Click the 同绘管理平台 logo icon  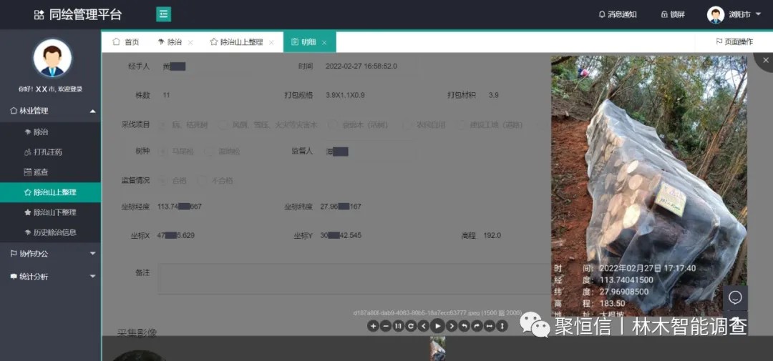(39, 15)
